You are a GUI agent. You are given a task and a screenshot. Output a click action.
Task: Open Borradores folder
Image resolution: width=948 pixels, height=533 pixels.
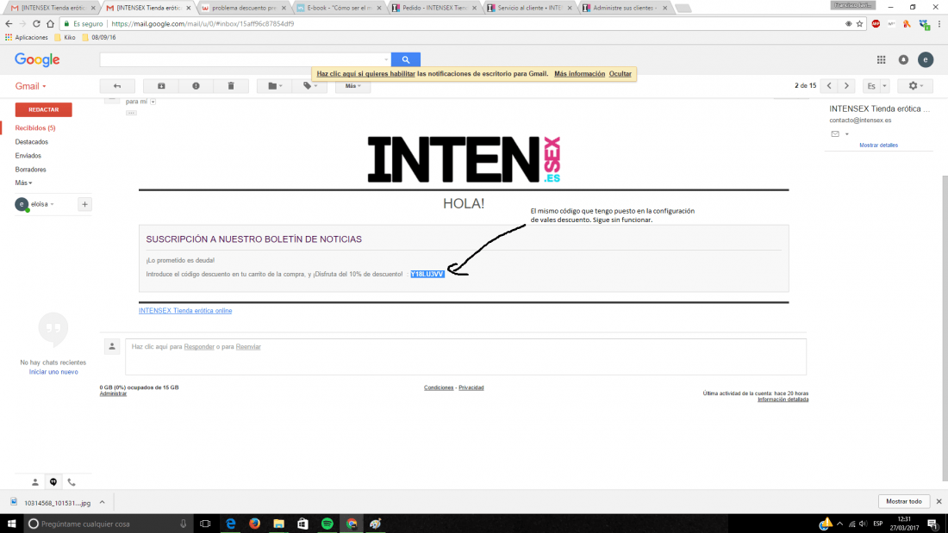30,170
